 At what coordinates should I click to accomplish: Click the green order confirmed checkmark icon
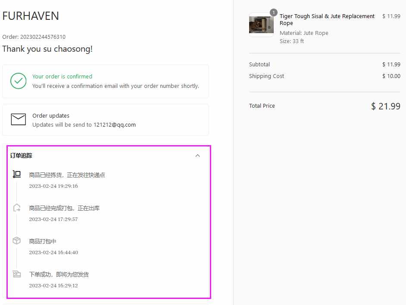(19, 81)
